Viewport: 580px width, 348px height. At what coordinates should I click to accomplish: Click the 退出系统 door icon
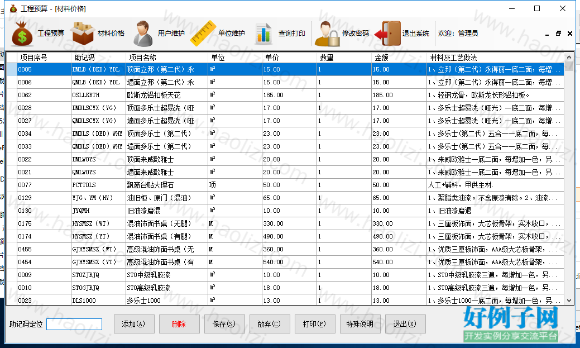pyautogui.click(x=387, y=34)
